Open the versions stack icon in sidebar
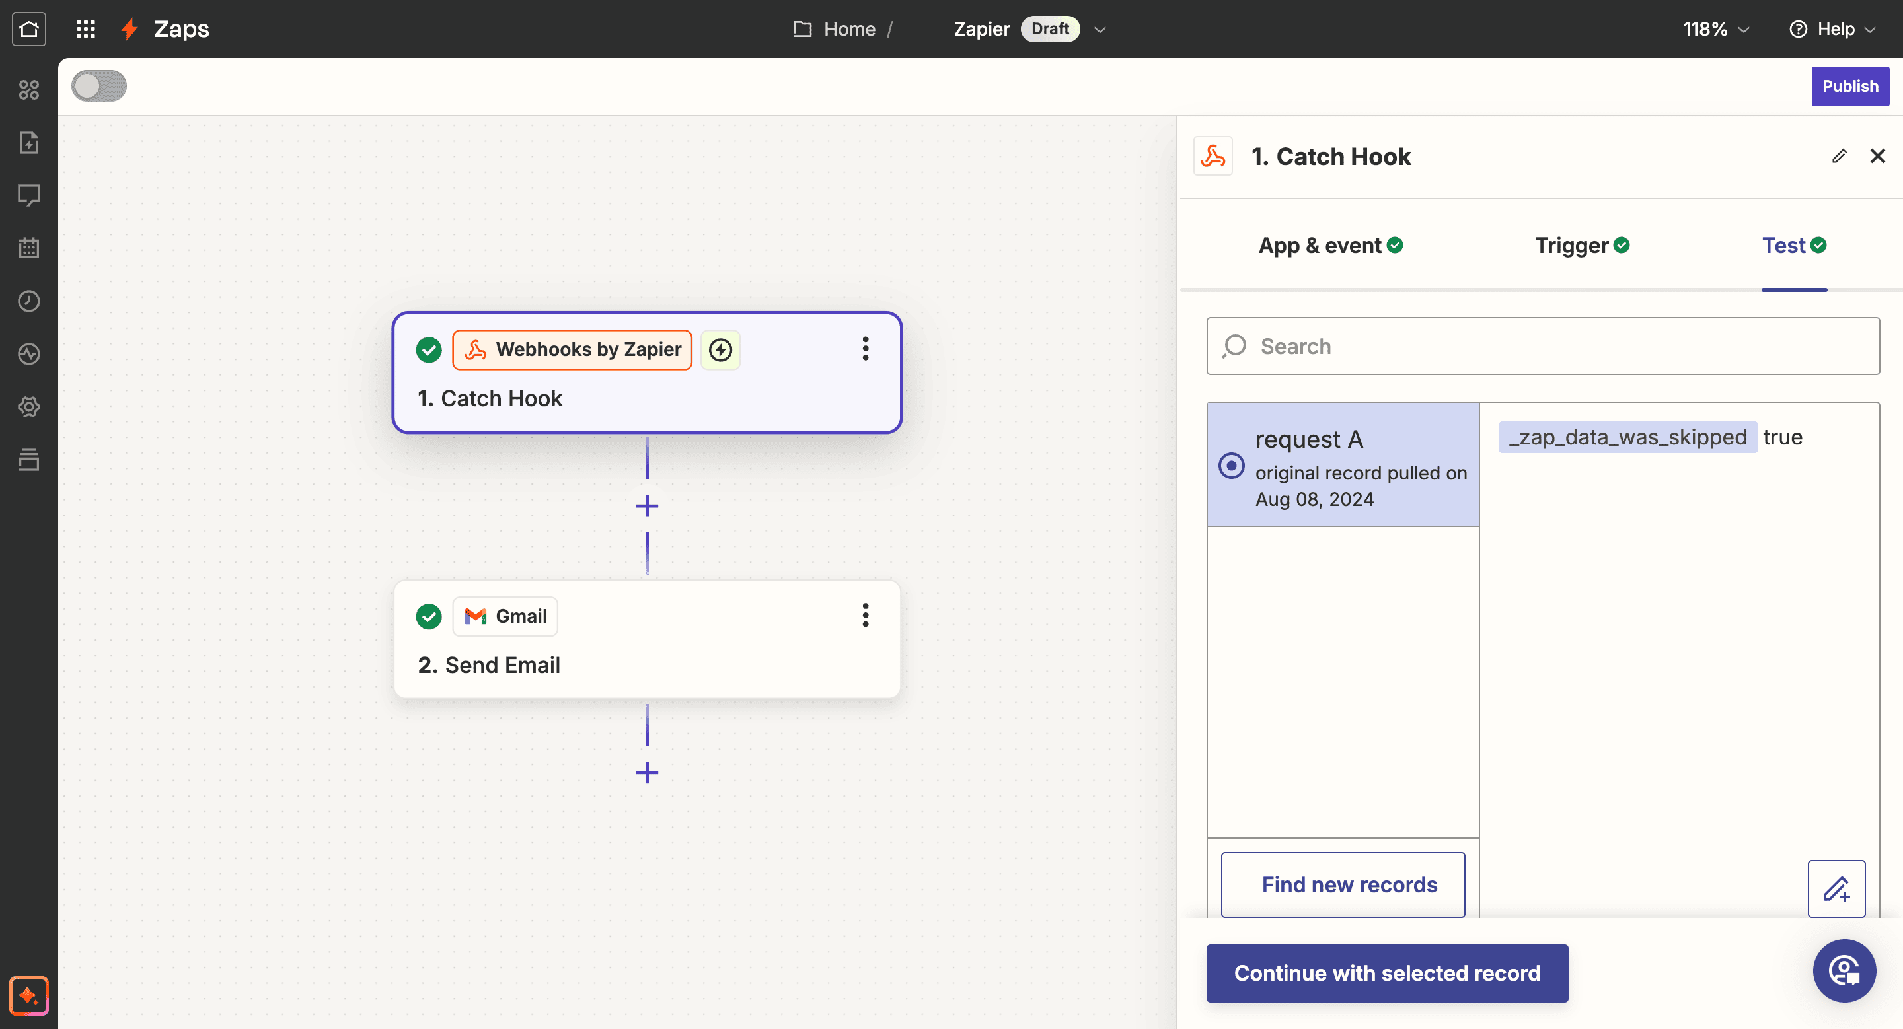The image size is (1903, 1029). click(x=29, y=459)
